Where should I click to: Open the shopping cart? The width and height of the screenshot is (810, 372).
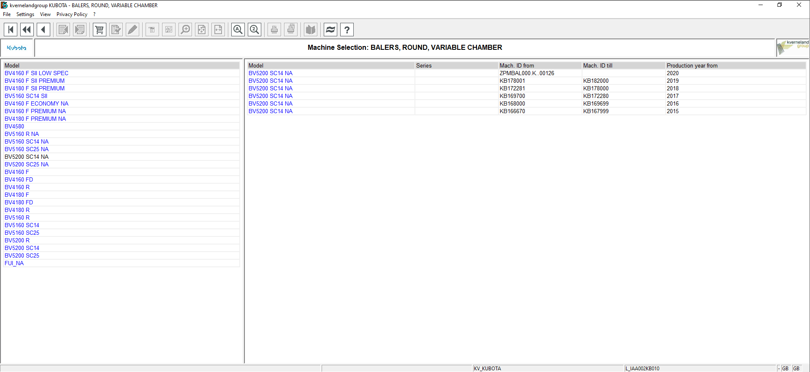coord(100,30)
